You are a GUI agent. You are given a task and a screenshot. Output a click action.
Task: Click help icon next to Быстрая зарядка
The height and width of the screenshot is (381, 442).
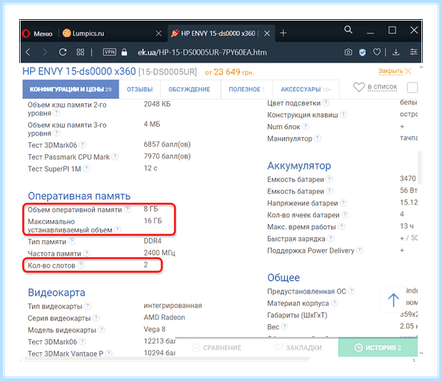[331, 239]
